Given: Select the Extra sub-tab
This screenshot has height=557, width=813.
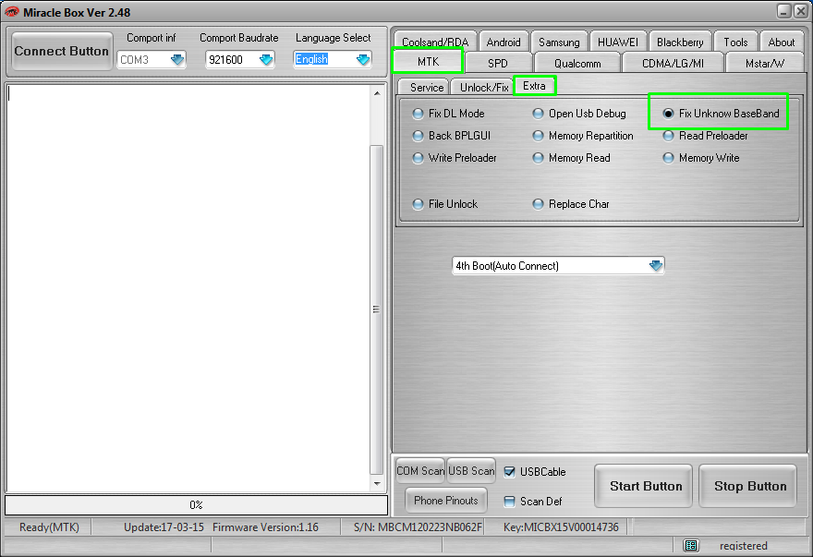Looking at the screenshot, I should (534, 86).
